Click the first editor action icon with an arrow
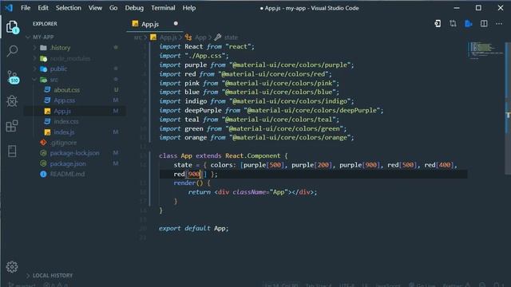 438,23
